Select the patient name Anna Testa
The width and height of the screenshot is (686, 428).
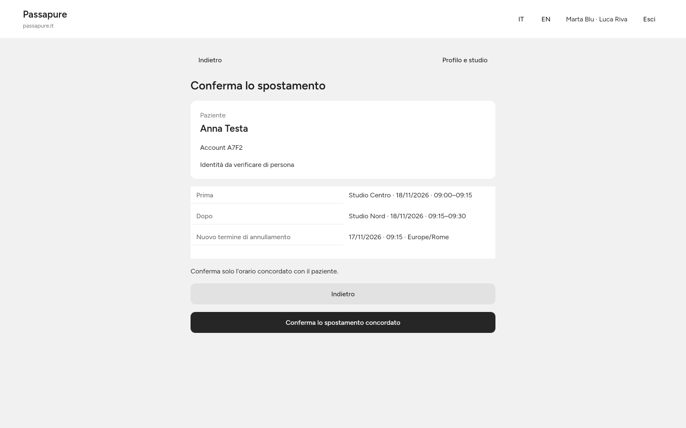224,128
